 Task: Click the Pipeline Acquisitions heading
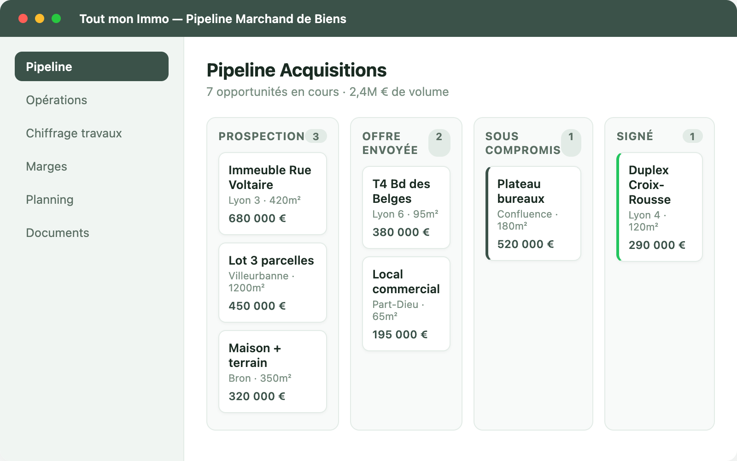297,70
